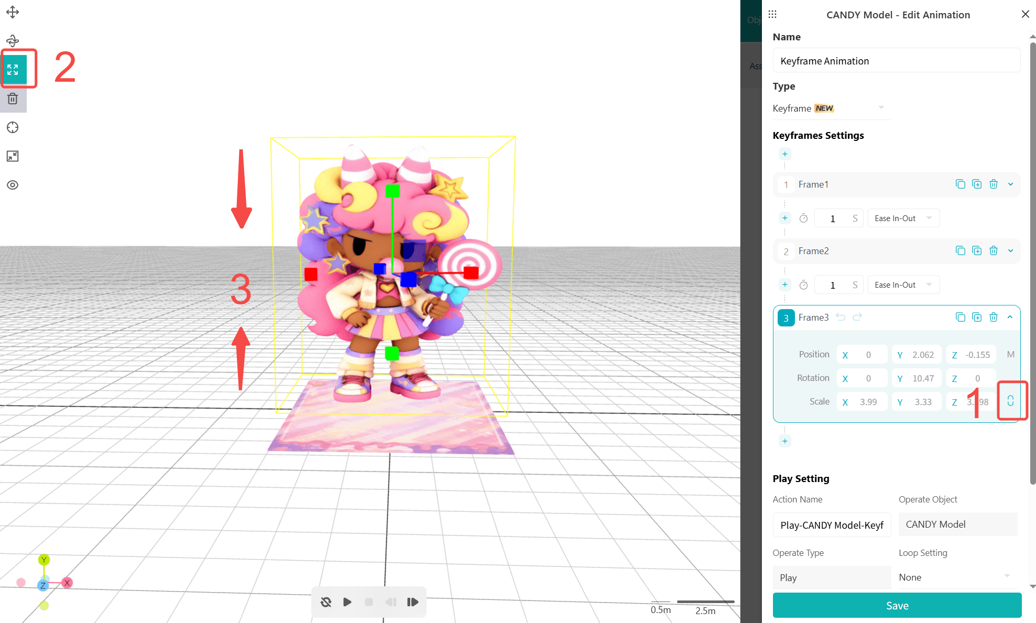Add a keyframe using the plus above Frame1
Image resolution: width=1036 pixels, height=623 pixels.
(784, 154)
